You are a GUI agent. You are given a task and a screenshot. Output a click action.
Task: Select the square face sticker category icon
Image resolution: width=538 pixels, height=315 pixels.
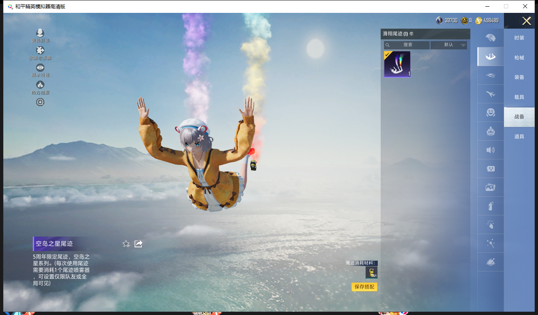[x=490, y=168]
